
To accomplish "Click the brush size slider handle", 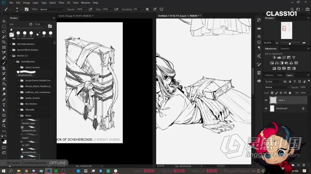I will click(11, 29).
